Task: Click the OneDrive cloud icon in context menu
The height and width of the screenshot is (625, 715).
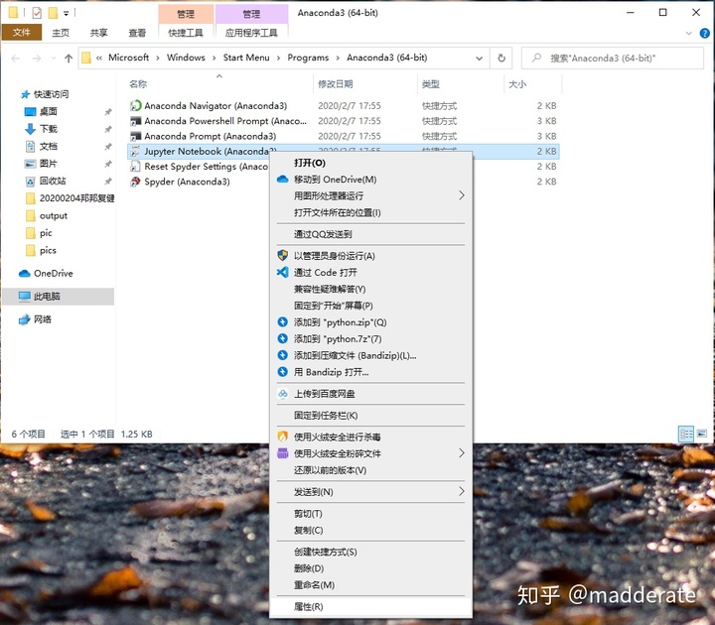Action: point(283,180)
